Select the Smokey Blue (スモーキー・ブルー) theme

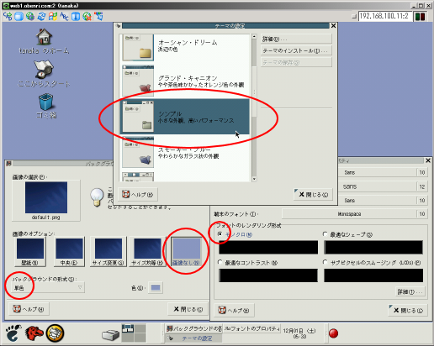(x=185, y=152)
